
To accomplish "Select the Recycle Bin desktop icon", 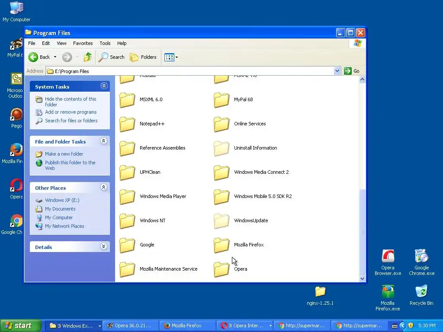I will (421, 295).
